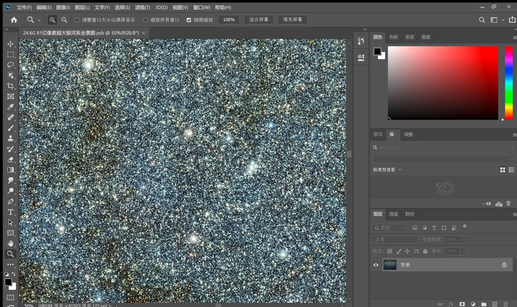Select the Move tool

pyautogui.click(x=11, y=44)
